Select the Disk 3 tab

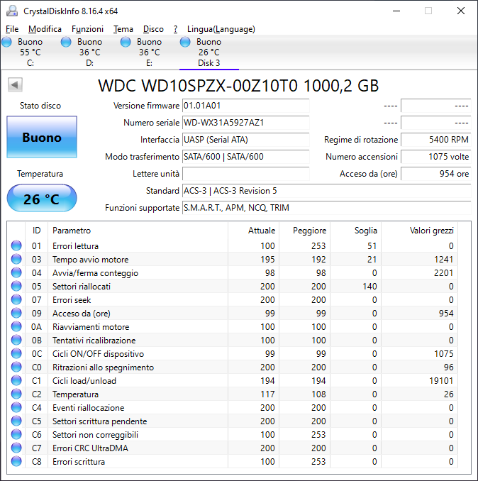point(209,52)
